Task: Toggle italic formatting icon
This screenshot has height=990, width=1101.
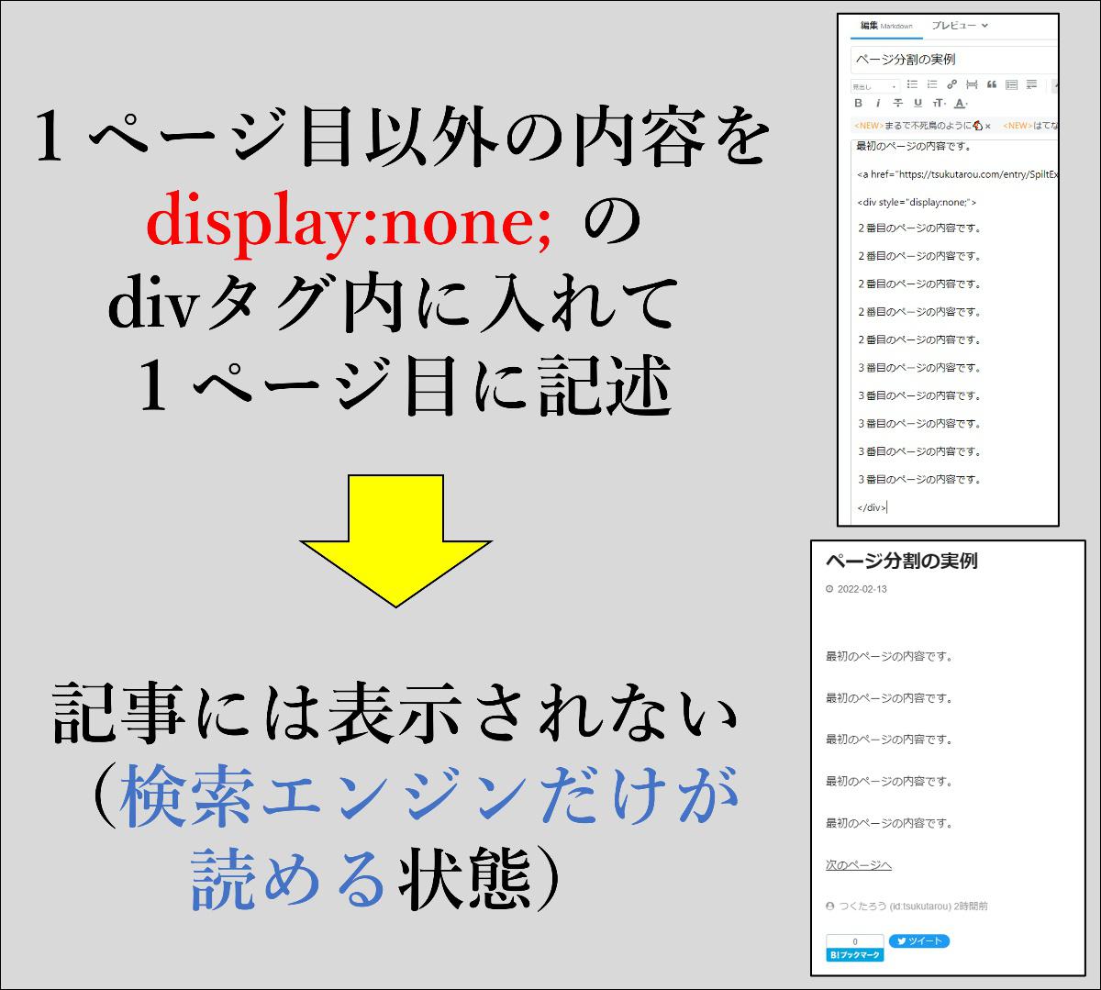Action: pyautogui.click(x=878, y=103)
